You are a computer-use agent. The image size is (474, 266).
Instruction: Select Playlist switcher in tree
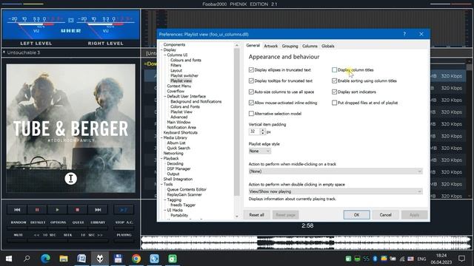184,75
